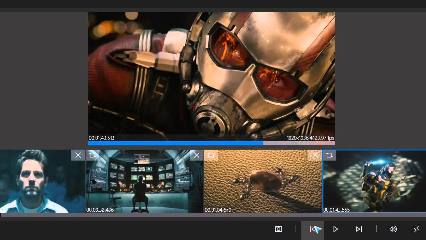The height and width of the screenshot is (240, 426).
Task: Toggle loop on the 00:01:43.555 thumbnail
Action: click(329, 155)
